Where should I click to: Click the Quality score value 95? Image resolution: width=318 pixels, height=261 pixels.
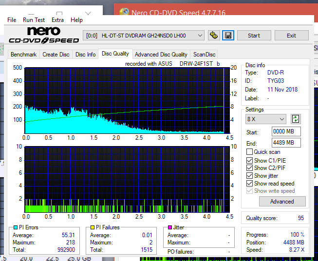coord(301,218)
